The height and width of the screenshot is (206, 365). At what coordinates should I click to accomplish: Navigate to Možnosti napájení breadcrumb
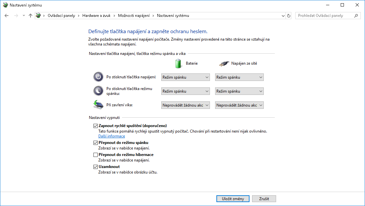(134, 16)
